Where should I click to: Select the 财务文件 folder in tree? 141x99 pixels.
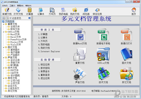point(14,29)
